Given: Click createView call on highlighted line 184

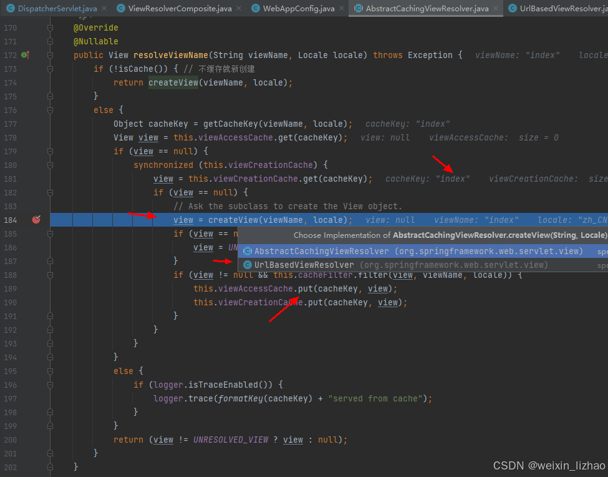Looking at the screenshot, I should click(x=233, y=220).
